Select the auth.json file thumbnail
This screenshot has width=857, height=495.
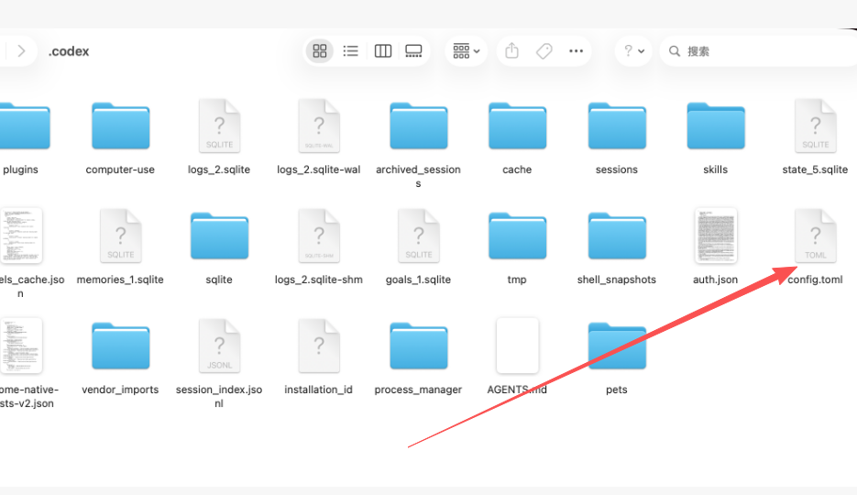(x=716, y=236)
